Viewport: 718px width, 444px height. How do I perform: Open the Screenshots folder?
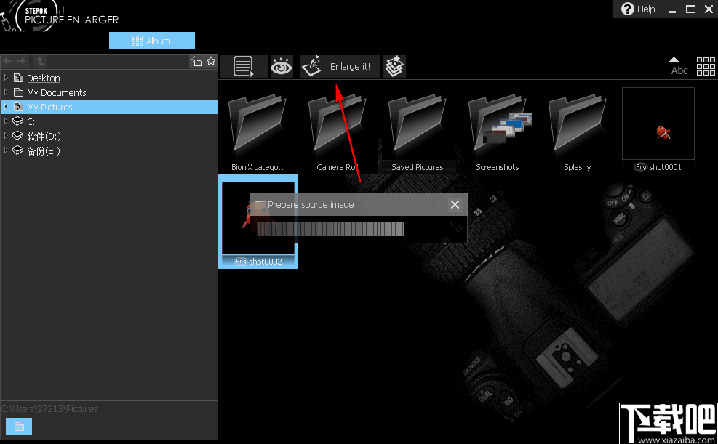pyautogui.click(x=498, y=131)
